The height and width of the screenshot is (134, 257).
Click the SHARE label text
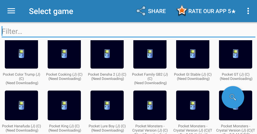tap(157, 11)
